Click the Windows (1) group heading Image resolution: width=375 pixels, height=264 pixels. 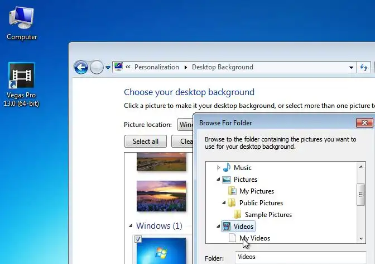point(159,225)
